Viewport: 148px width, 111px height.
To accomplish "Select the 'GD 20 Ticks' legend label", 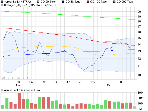I will 48,2.
